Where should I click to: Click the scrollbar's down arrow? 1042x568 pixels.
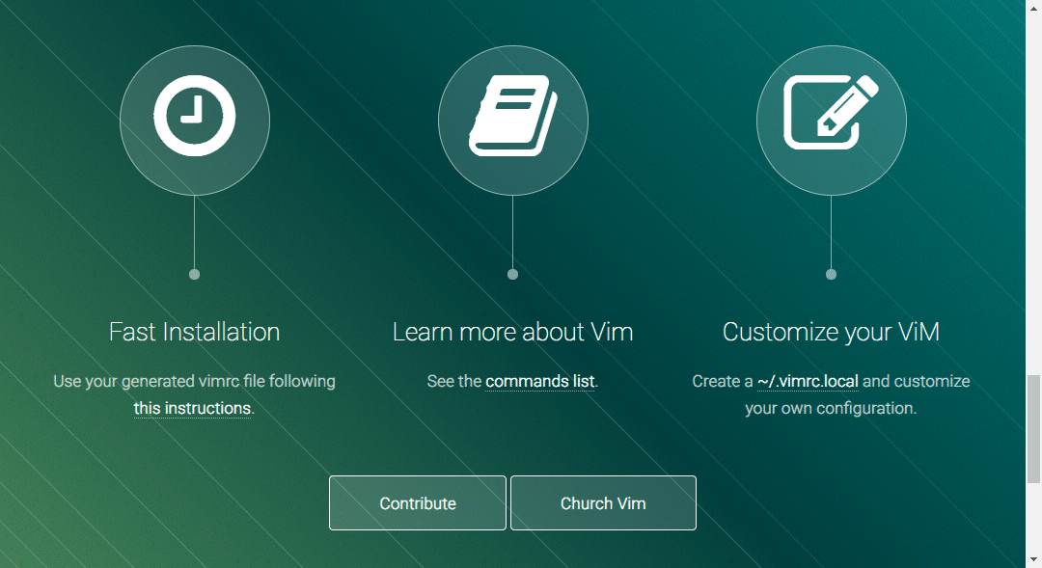[1033, 559]
